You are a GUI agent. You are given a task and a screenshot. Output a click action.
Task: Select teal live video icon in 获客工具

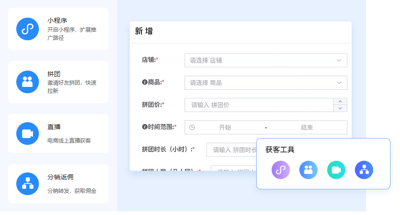336,170
